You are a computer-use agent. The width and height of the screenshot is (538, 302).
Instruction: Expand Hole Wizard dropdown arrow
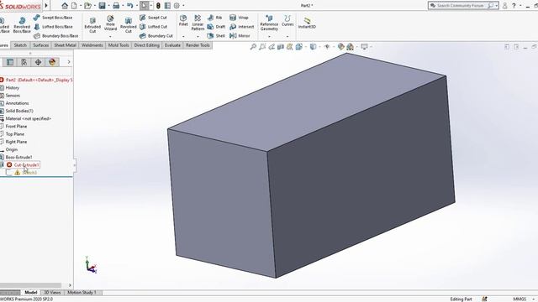(110, 36)
